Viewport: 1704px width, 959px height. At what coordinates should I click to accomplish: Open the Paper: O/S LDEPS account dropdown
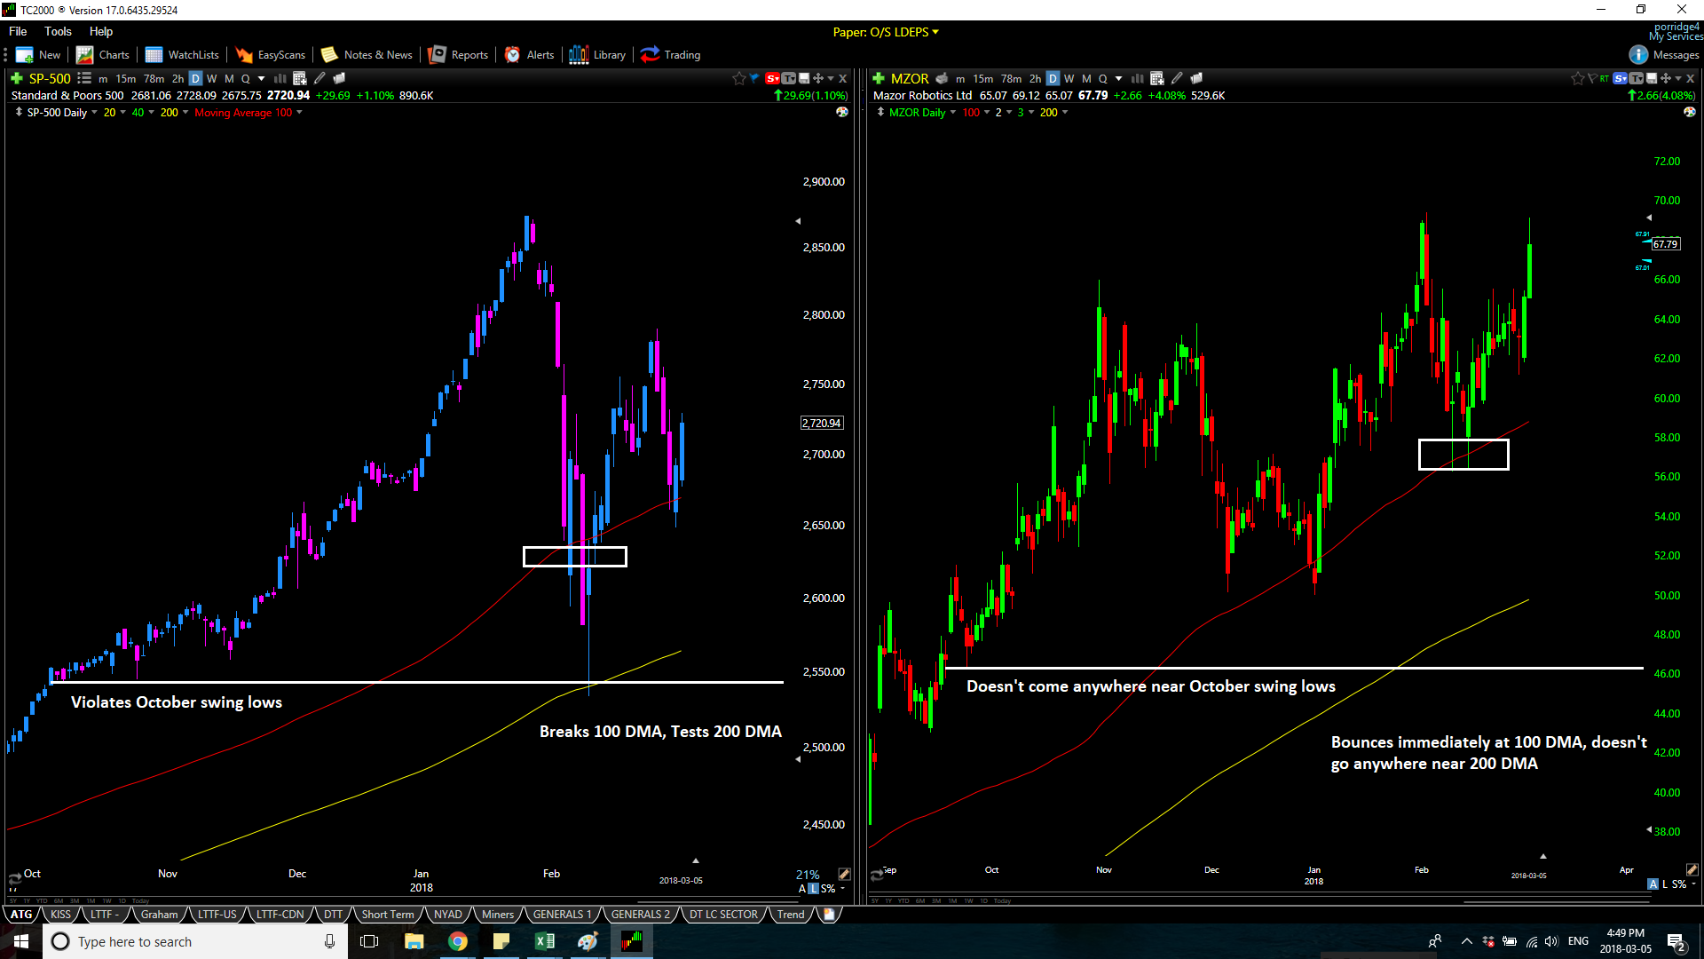pos(886,32)
